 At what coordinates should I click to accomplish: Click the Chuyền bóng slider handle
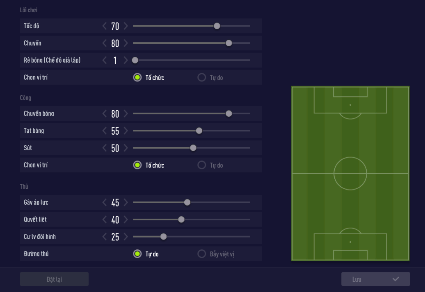click(x=229, y=113)
